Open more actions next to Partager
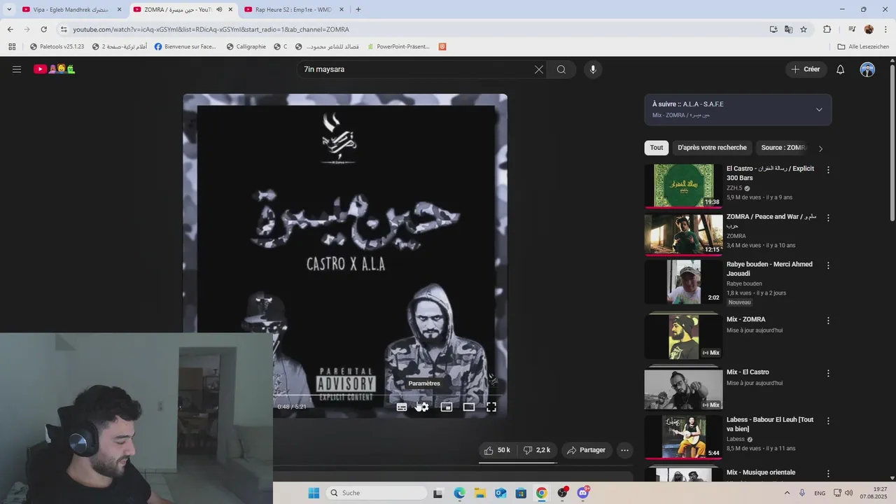 click(x=625, y=450)
